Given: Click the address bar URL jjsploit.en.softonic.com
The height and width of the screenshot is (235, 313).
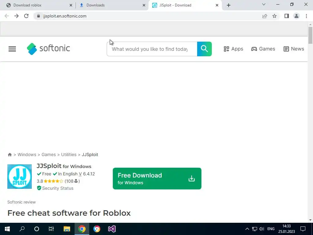Looking at the screenshot, I should (65, 16).
